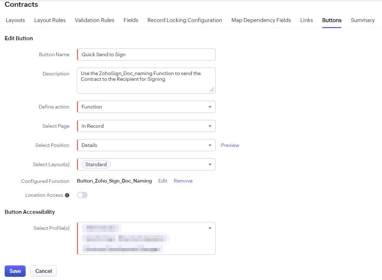This screenshot has width=382, height=280.
Task: Open the Select Position dropdown
Action: [x=146, y=146]
